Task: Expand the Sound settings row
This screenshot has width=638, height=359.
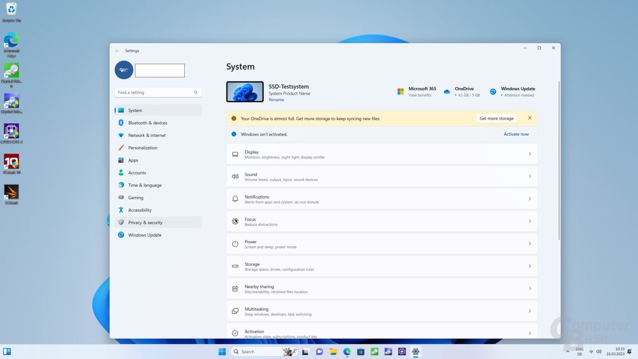Action: click(x=381, y=176)
